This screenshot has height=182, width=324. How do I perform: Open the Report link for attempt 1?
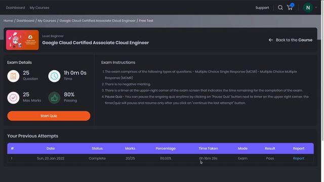click(x=299, y=158)
